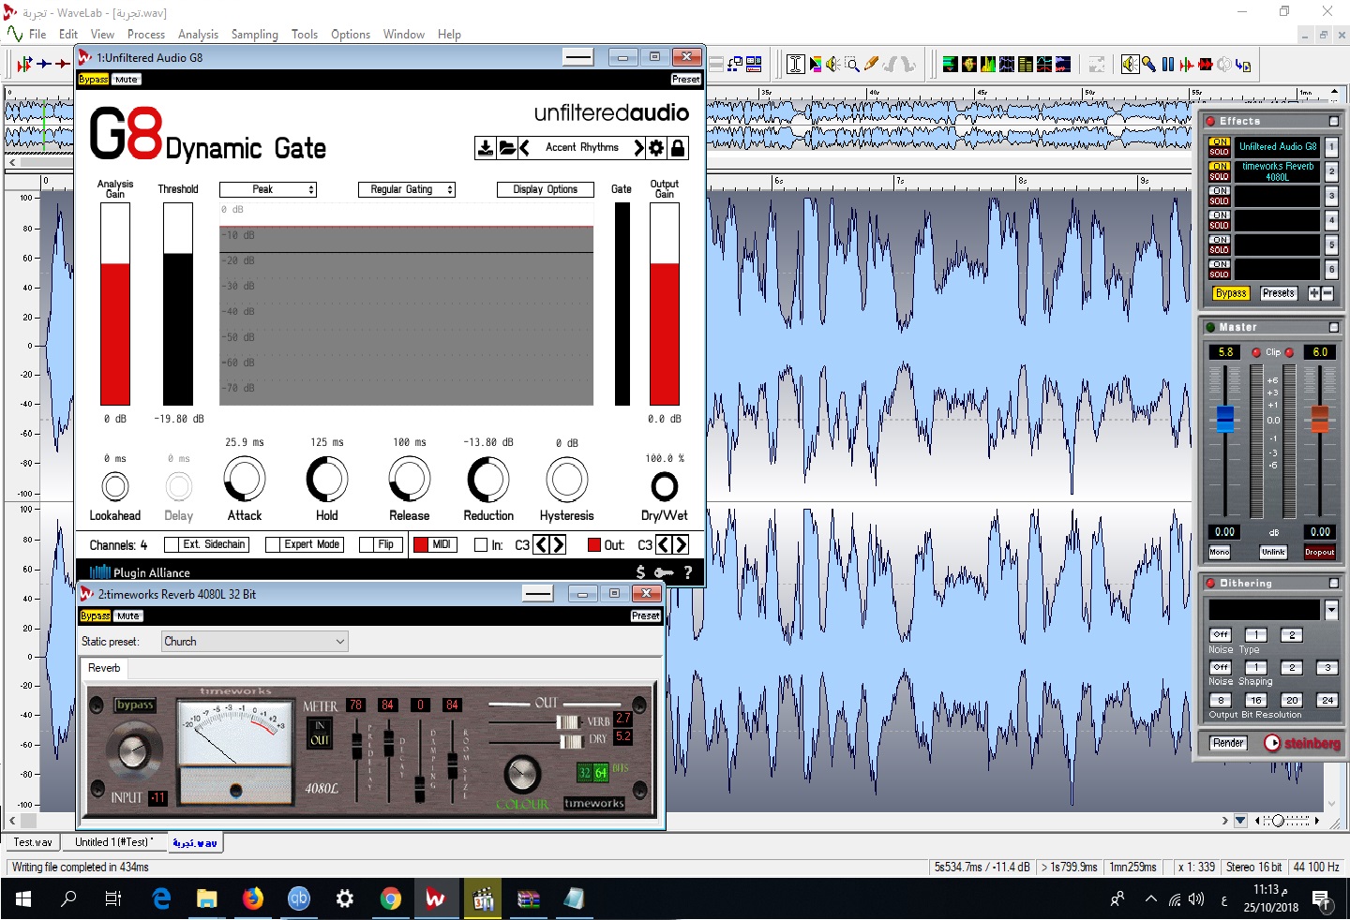The image size is (1350, 920).
Task: Open Windows search magnifier
Action: pyautogui.click(x=68, y=898)
